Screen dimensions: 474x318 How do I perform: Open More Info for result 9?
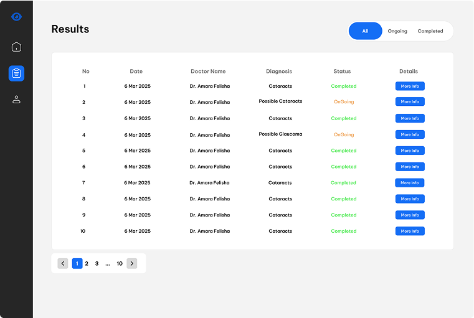click(x=410, y=215)
